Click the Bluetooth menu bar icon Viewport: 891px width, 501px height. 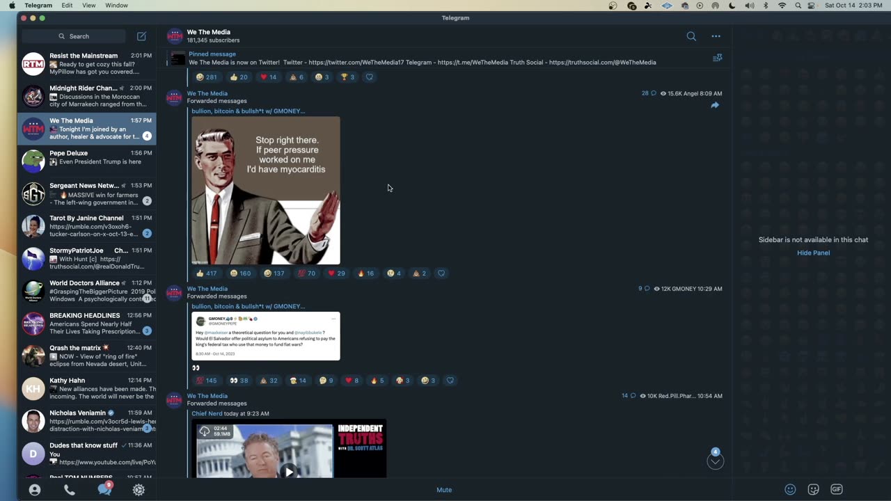(x=766, y=6)
